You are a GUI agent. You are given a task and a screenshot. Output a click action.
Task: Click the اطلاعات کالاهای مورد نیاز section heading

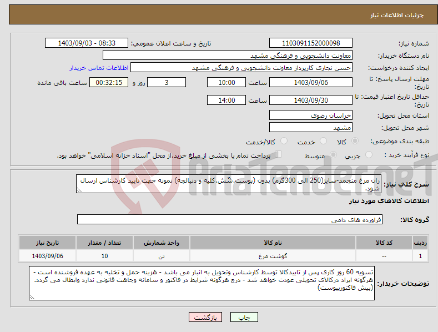pos(389,201)
